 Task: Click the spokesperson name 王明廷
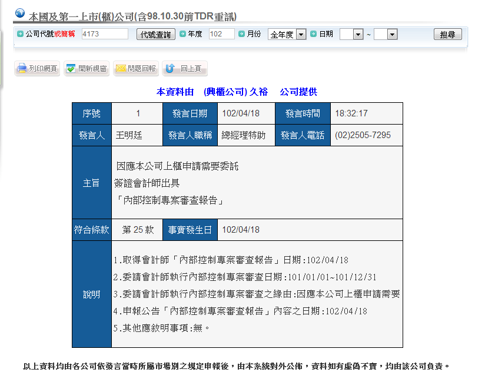click(x=129, y=135)
